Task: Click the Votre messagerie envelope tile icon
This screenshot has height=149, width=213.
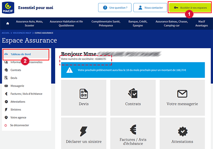Action: (182, 94)
